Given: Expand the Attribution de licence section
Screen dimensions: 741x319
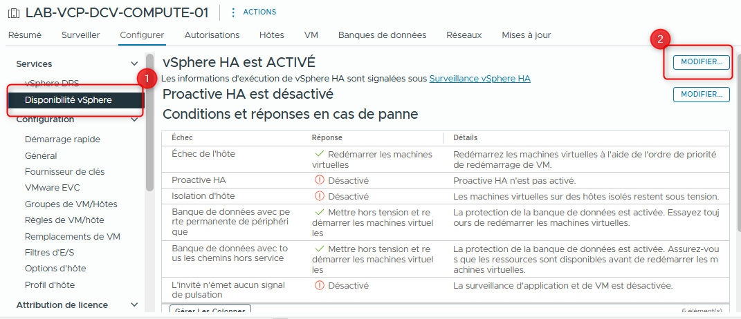Looking at the screenshot, I should click(134, 305).
